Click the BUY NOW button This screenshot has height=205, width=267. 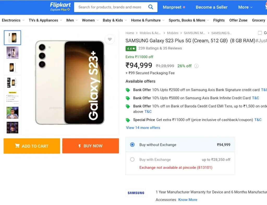tap(90, 146)
